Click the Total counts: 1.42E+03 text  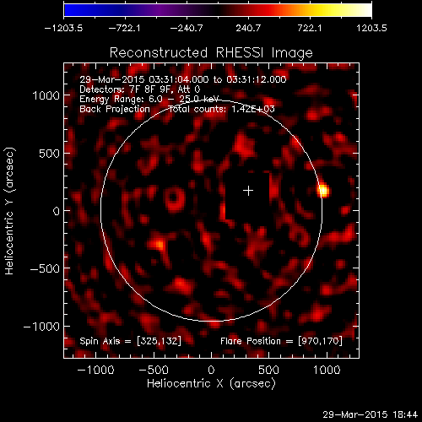pos(222,109)
